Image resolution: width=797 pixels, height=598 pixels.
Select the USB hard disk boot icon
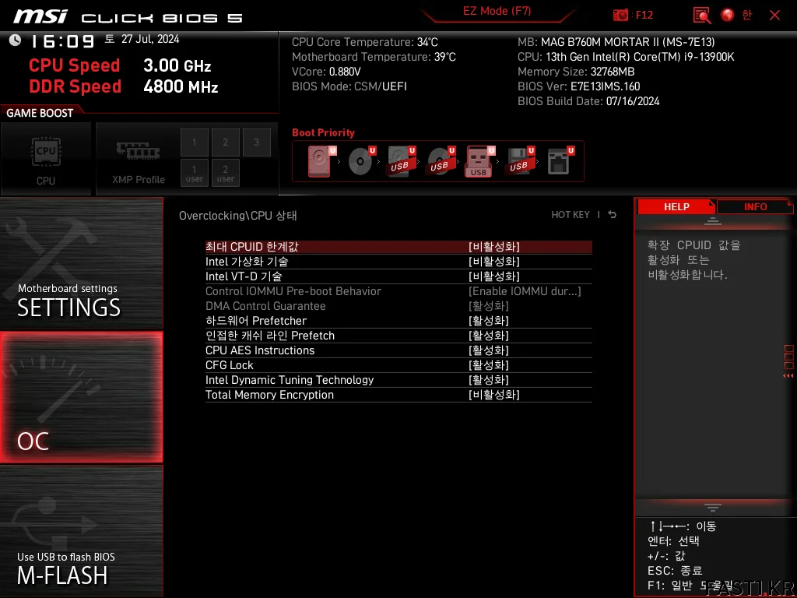coord(402,161)
